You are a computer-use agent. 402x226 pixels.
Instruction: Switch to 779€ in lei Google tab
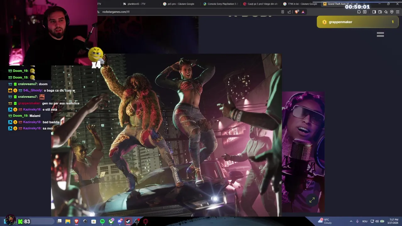coord(301,4)
